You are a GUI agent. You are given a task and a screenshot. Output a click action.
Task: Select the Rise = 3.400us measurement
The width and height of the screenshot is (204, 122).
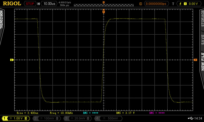coord(27,113)
